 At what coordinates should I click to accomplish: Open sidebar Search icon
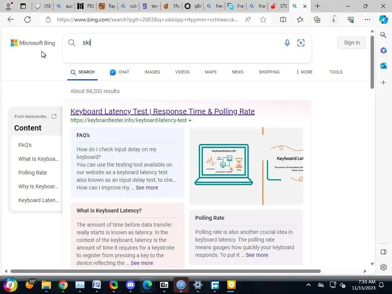[383, 35]
